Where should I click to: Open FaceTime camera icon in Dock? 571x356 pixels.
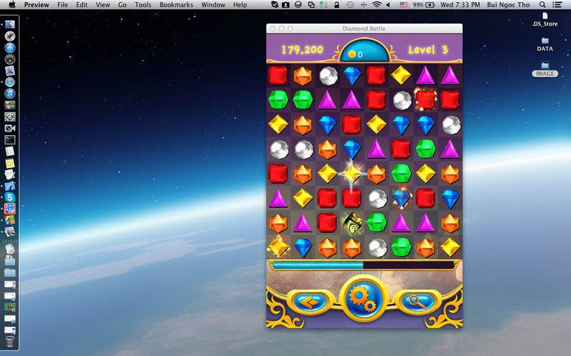coord(10,128)
